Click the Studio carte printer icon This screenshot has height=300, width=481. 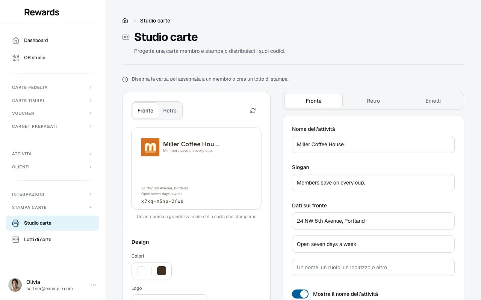(x=16, y=223)
